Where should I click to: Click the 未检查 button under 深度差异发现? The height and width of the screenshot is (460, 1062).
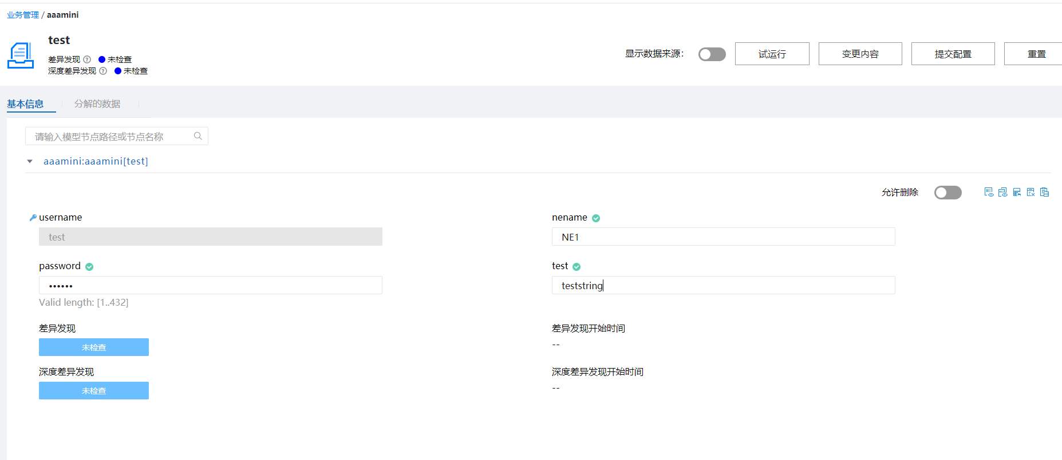94,390
